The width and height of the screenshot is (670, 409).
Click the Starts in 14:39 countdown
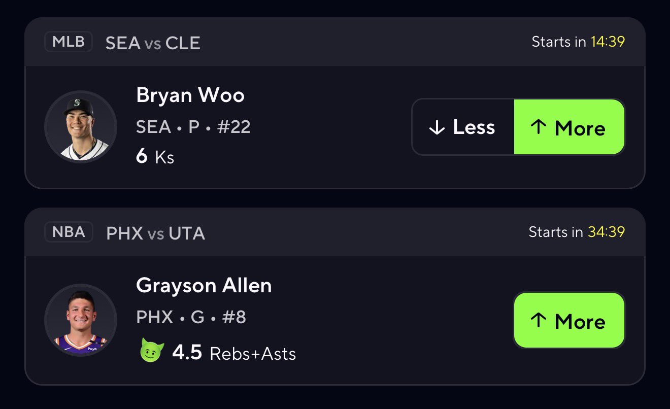tap(578, 42)
